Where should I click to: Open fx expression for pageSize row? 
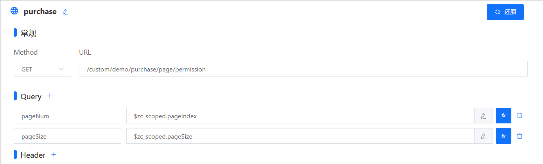tap(504, 136)
